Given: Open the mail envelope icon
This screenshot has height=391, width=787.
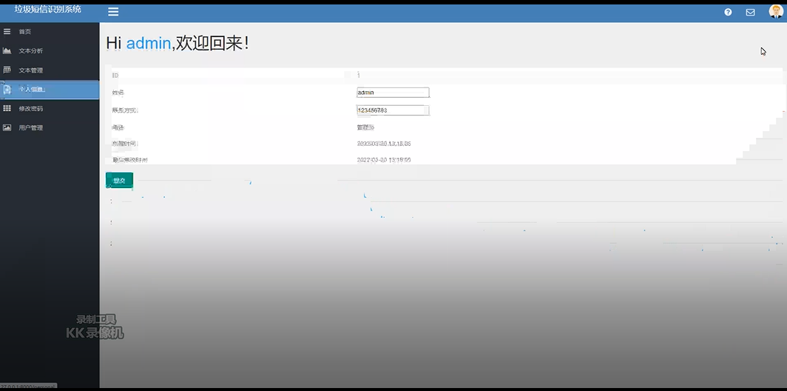Looking at the screenshot, I should (750, 12).
